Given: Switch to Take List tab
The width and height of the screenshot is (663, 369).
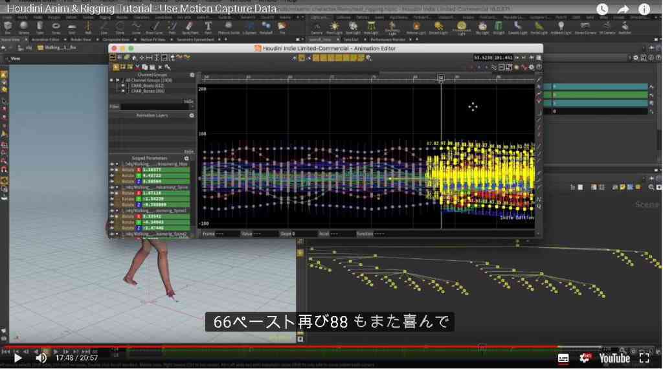Looking at the screenshot, I should point(350,39).
